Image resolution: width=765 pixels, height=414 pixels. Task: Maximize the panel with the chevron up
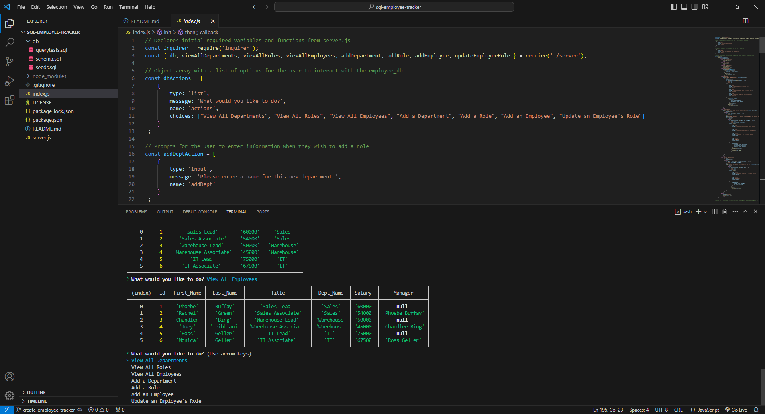745,212
